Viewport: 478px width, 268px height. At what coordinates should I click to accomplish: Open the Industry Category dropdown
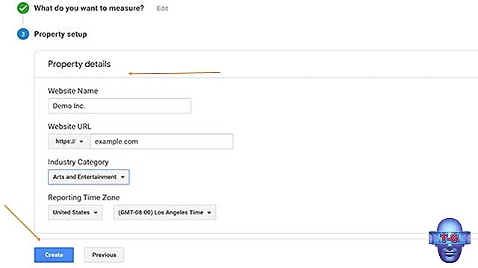coord(89,177)
